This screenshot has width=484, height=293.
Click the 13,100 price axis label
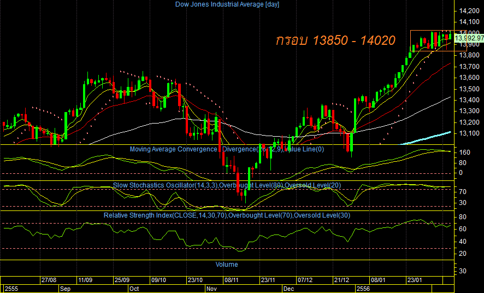(469, 133)
